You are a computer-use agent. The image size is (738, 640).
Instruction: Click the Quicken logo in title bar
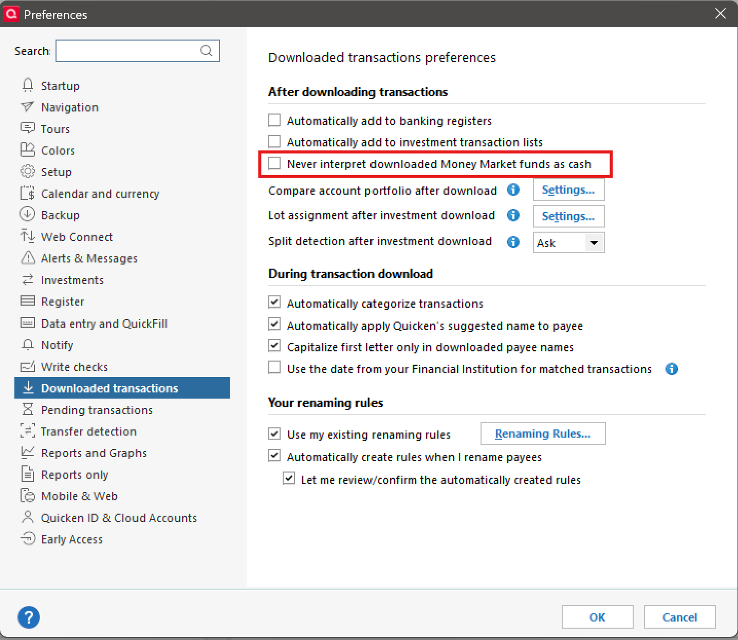point(11,13)
